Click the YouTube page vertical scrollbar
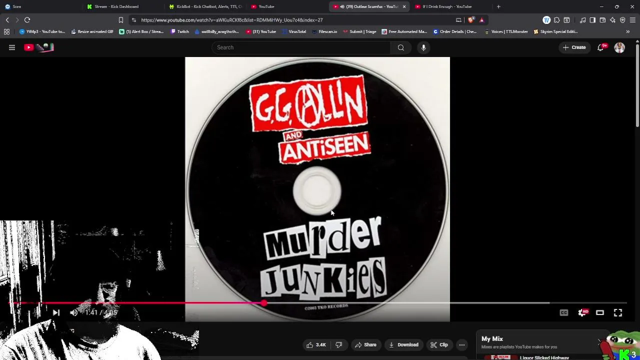Image resolution: width=640 pixels, height=360 pixels. coord(637,85)
